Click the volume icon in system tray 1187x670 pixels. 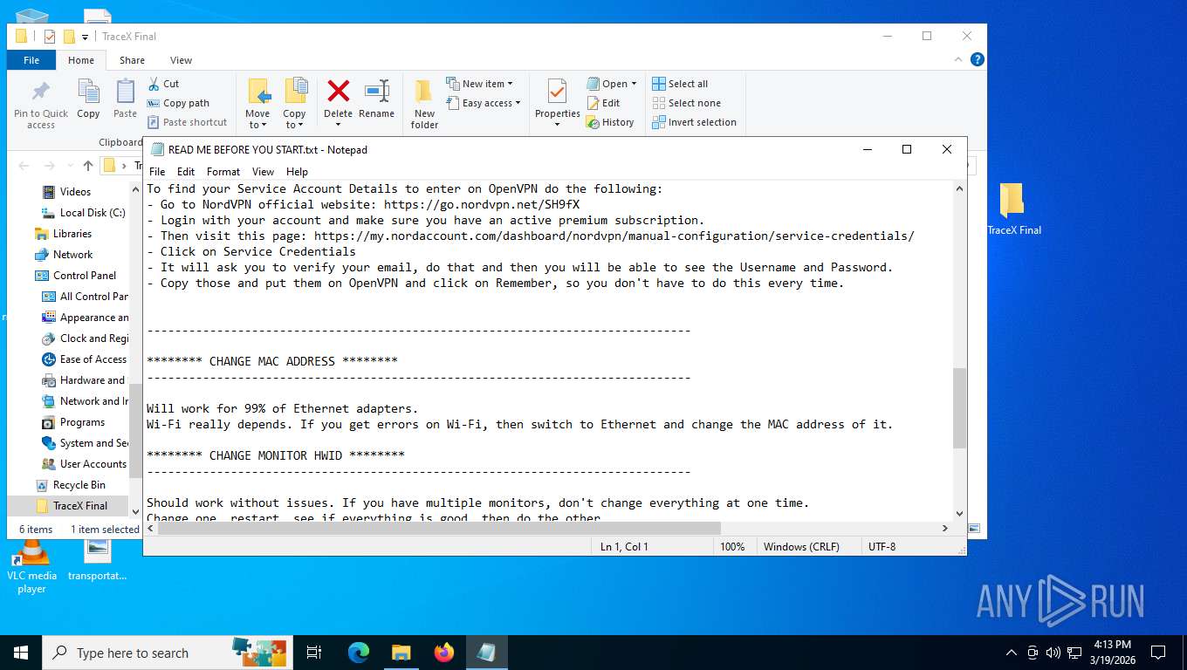point(1053,653)
